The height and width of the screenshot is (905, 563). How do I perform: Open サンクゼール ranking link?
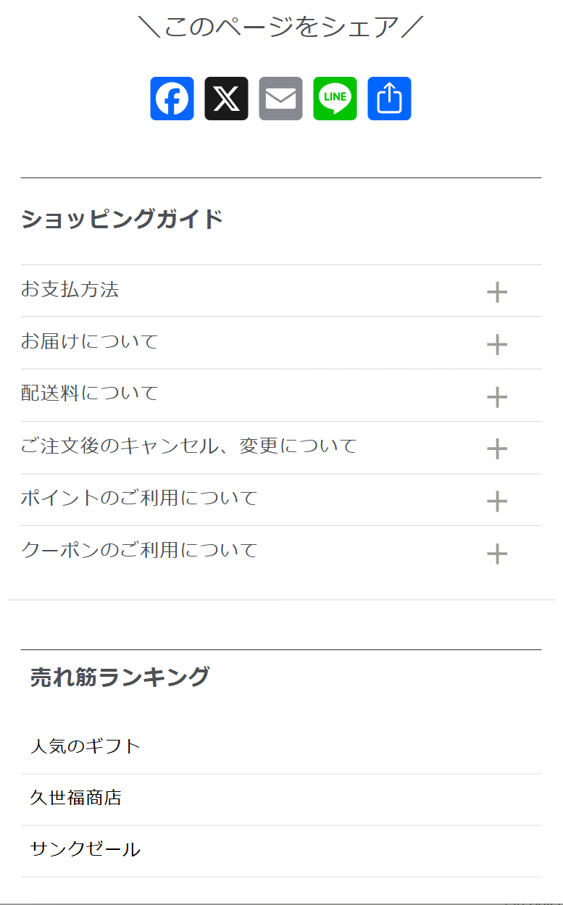pyautogui.click(x=86, y=850)
